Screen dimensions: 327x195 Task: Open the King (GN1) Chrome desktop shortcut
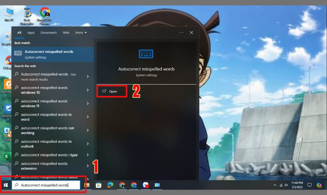[45, 16]
